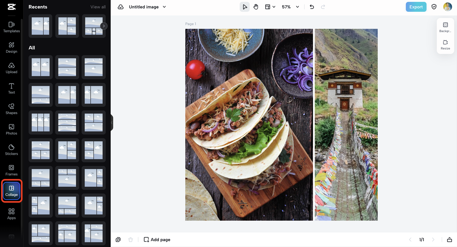Click View all recents link

point(98,7)
